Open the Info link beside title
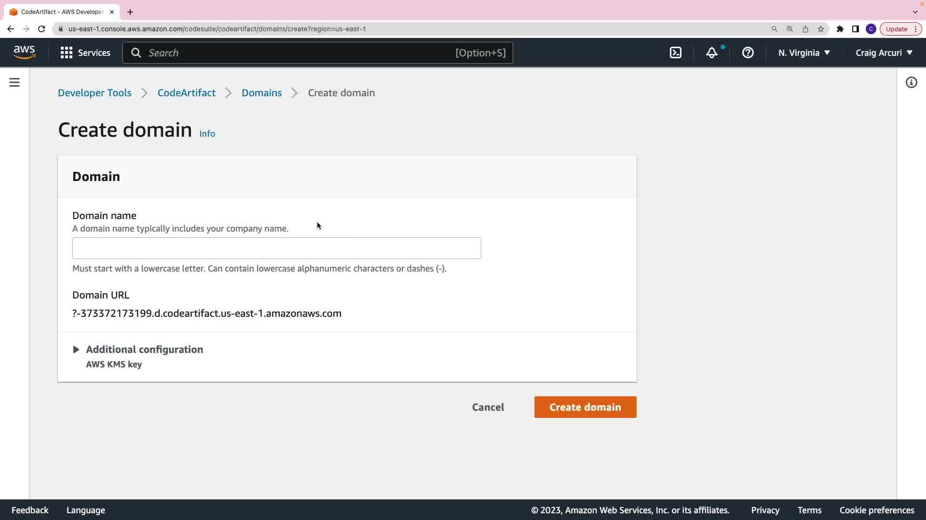Image resolution: width=926 pixels, height=520 pixels. coord(207,134)
